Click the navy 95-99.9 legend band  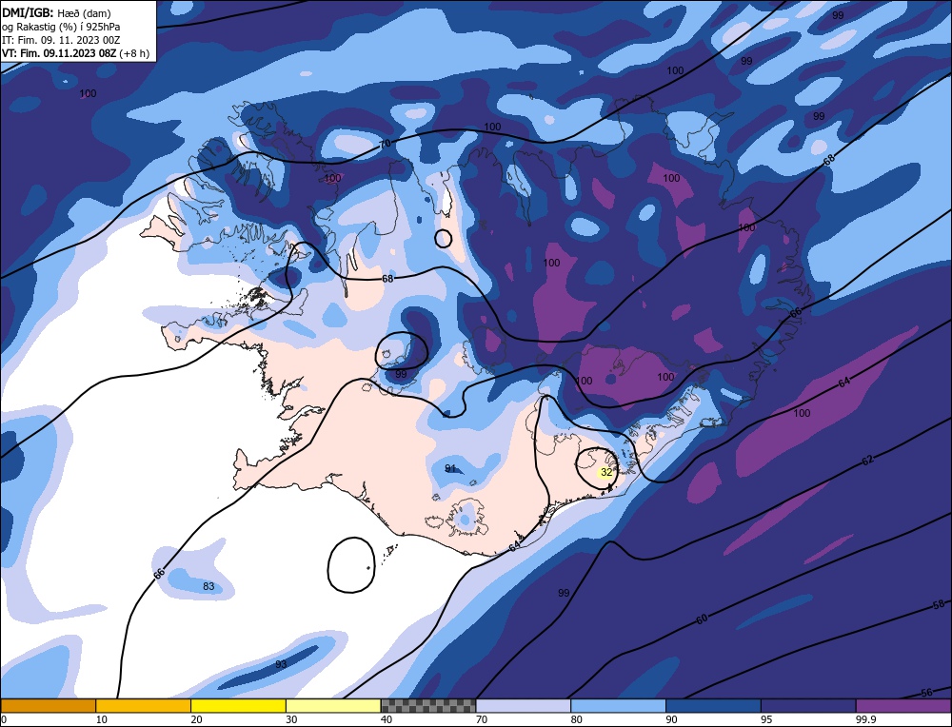pos(808,705)
